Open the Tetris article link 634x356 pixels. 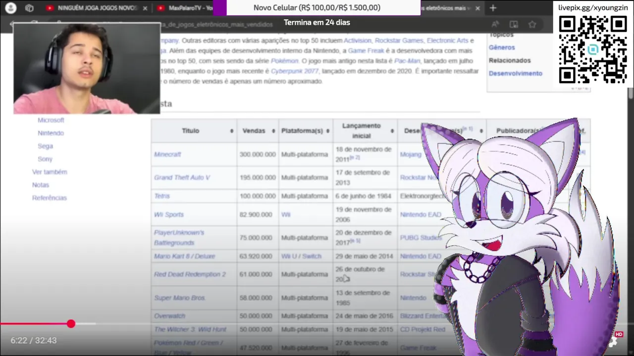coord(161,196)
